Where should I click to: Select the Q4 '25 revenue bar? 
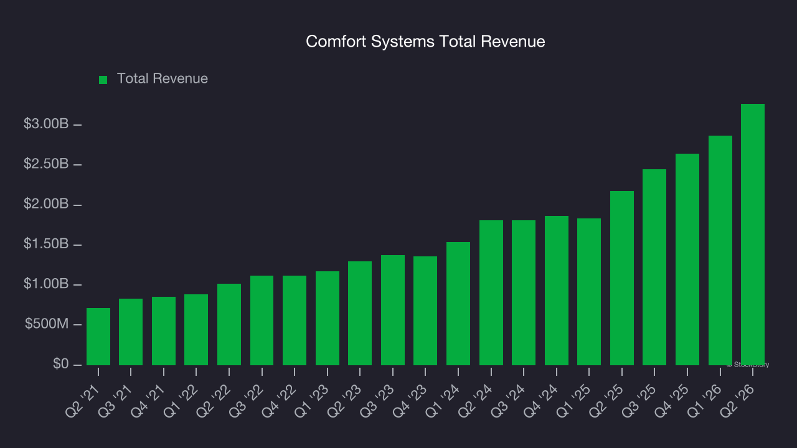[x=687, y=259]
